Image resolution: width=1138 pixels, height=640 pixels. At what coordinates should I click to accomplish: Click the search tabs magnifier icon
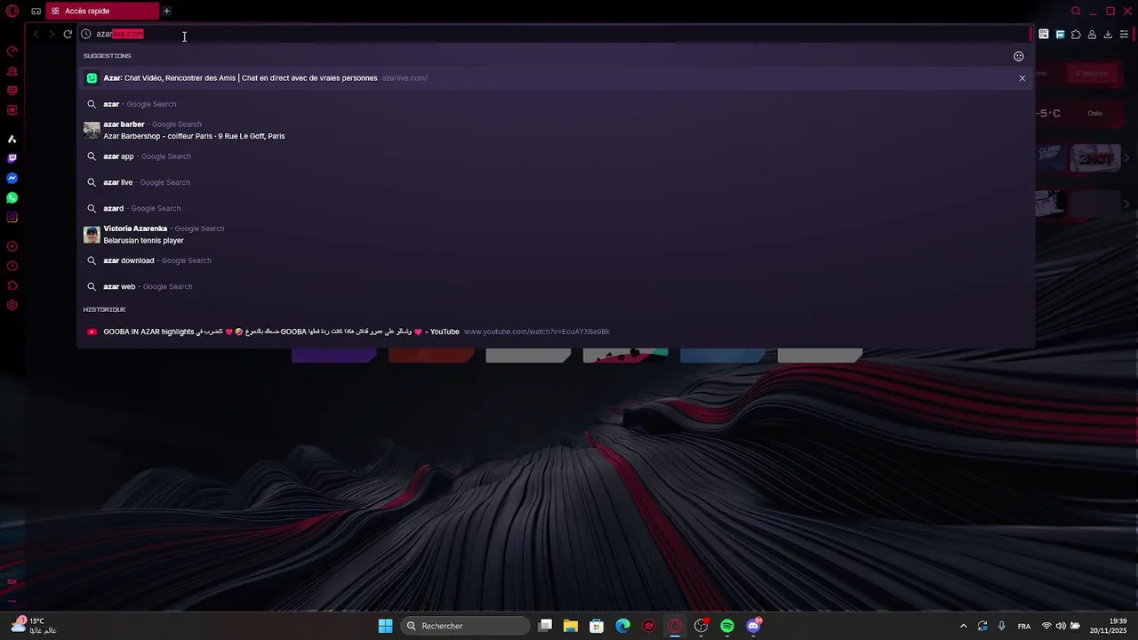pos(1076,12)
